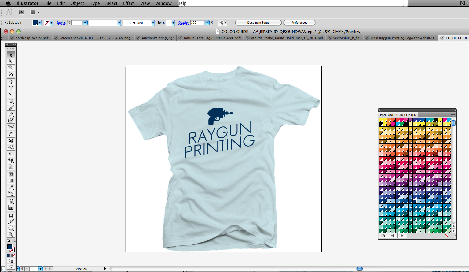
Task: Click the Stroke panel link
Action: coord(61,23)
